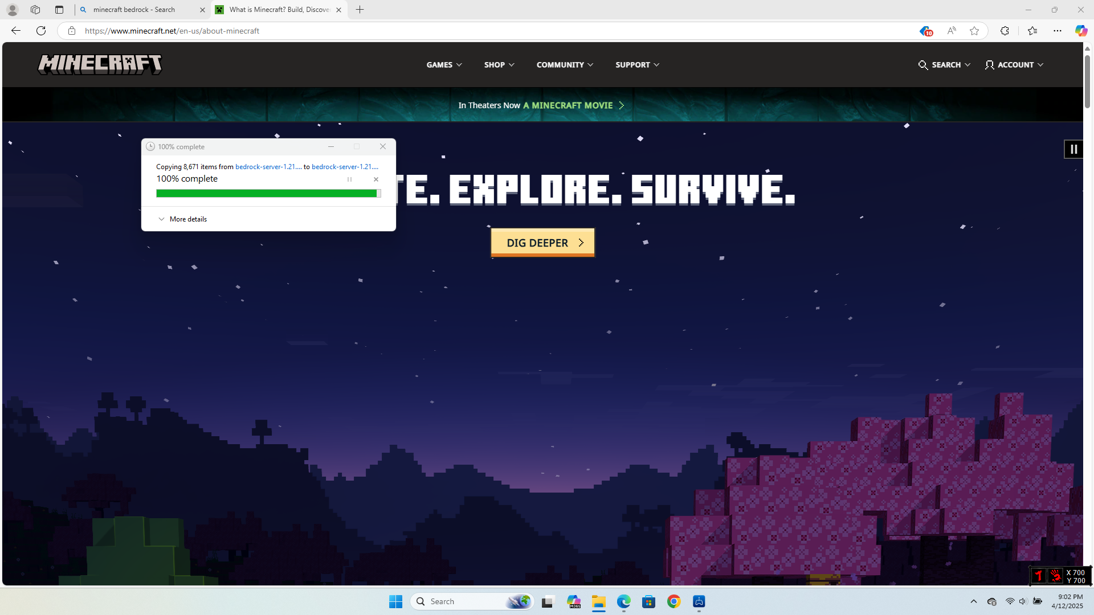The width and height of the screenshot is (1094, 615).
Task: Open the volume control in tray
Action: pos(1023,601)
